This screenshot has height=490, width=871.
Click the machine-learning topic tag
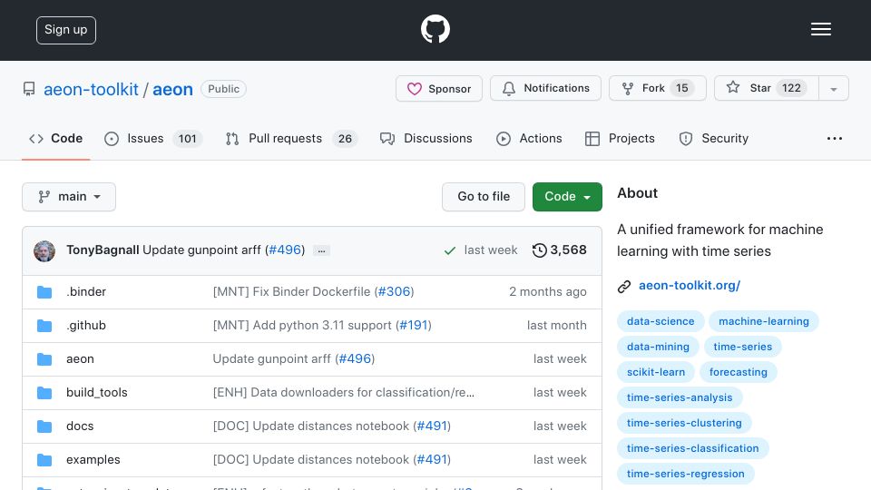click(x=764, y=321)
